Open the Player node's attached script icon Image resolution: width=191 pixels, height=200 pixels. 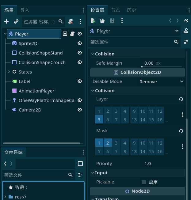click(72, 34)
